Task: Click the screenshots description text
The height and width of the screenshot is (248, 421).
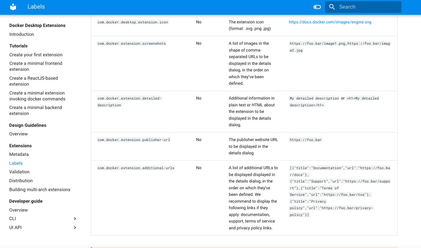Action: coord(250,63)
